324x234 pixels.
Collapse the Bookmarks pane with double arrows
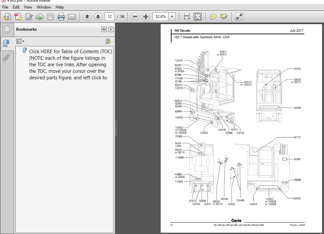click(x=104, y=29)
